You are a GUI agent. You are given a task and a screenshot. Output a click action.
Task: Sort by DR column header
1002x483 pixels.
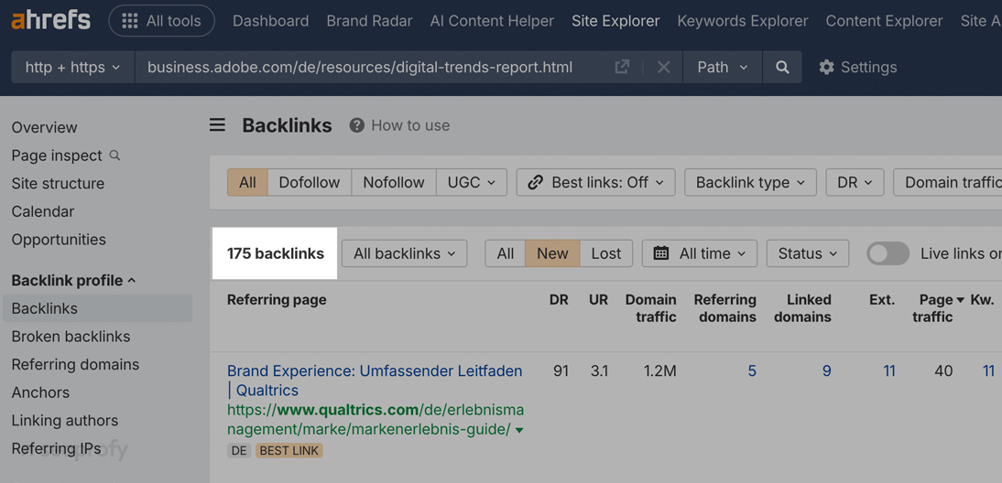click(x=559, y=300)
